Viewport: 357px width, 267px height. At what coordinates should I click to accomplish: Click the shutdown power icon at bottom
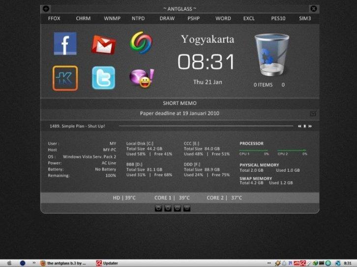pyautogui.click(x=158, y=208)
